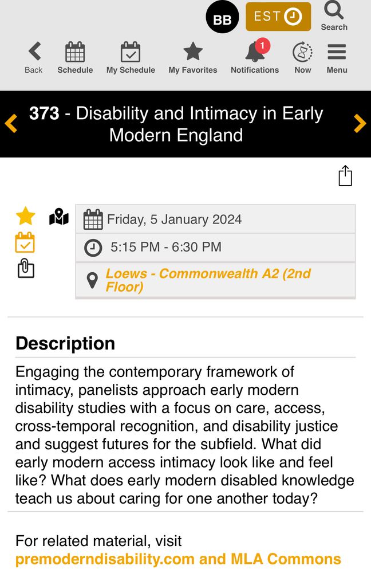This screenshot has height=573, width=371.
Task: Toggle adding session 373 to your schedule
Action: pos(26,242)
